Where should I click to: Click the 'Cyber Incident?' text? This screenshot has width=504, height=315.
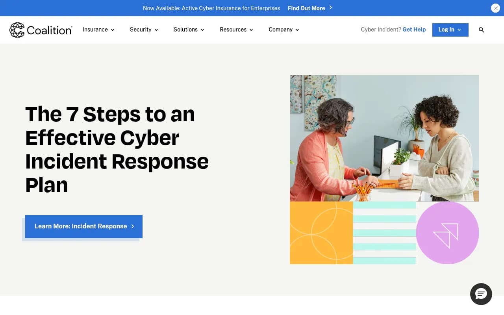tap(381, 30)
